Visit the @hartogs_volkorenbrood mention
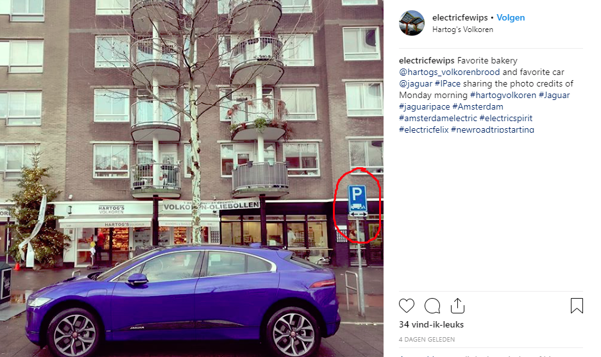 pyautogui.click(x=449, y=72)
